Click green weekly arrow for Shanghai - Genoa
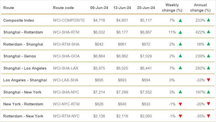The width and height of the screenshot is (216, 122). pos(180,56)
